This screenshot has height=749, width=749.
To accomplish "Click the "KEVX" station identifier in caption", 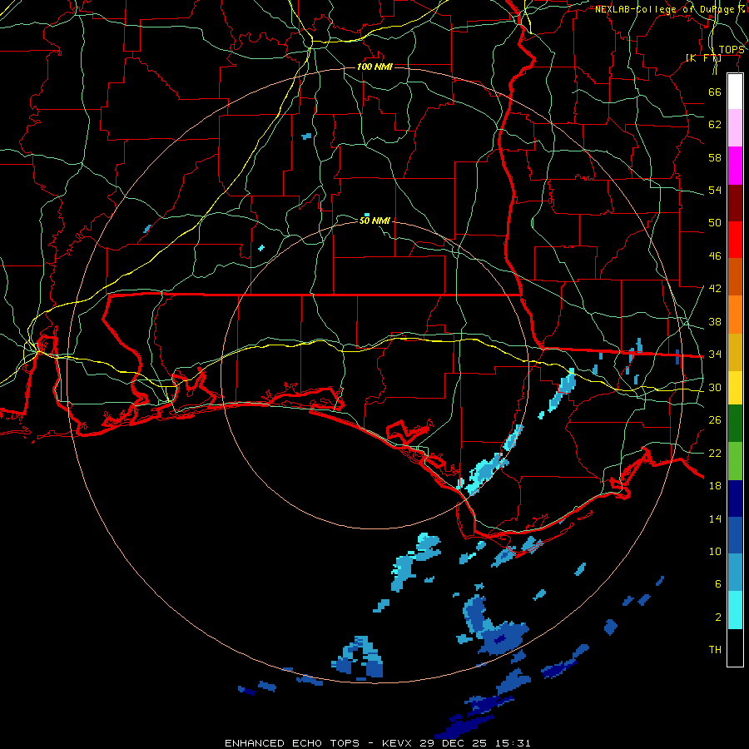I will tap(398, 743).
